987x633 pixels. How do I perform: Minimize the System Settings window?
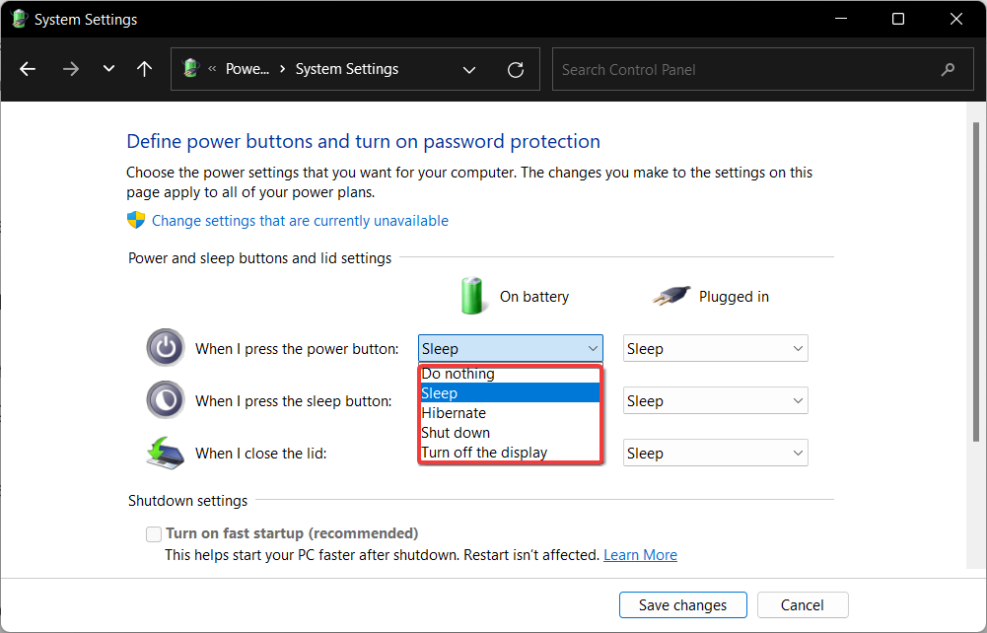pyautogui.click(x=841, y=19)
